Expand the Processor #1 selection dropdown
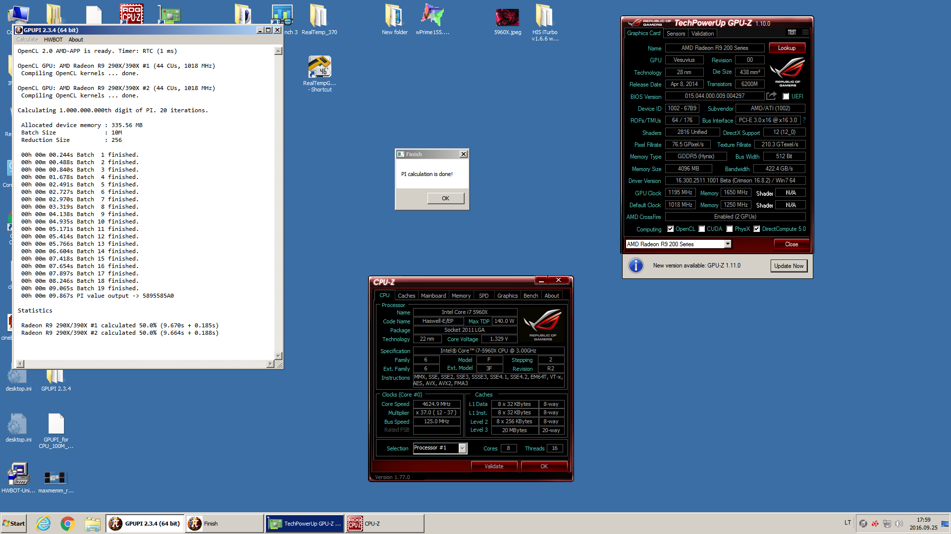The width and height of the screenshot is (951, 534). (462, 448)
